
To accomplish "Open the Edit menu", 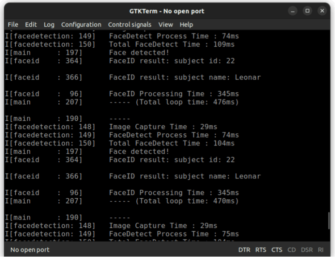I will pos(31,25).
